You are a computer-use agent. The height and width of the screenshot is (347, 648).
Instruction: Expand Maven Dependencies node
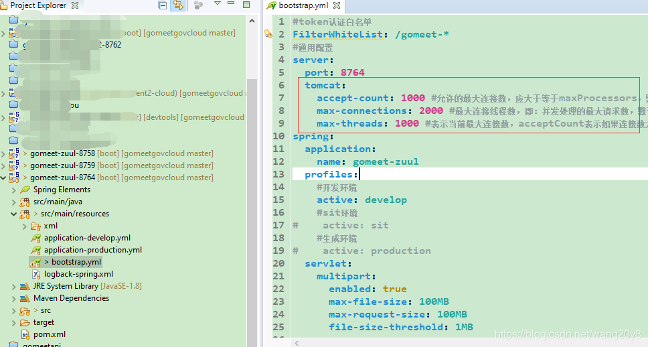(14, 298)
